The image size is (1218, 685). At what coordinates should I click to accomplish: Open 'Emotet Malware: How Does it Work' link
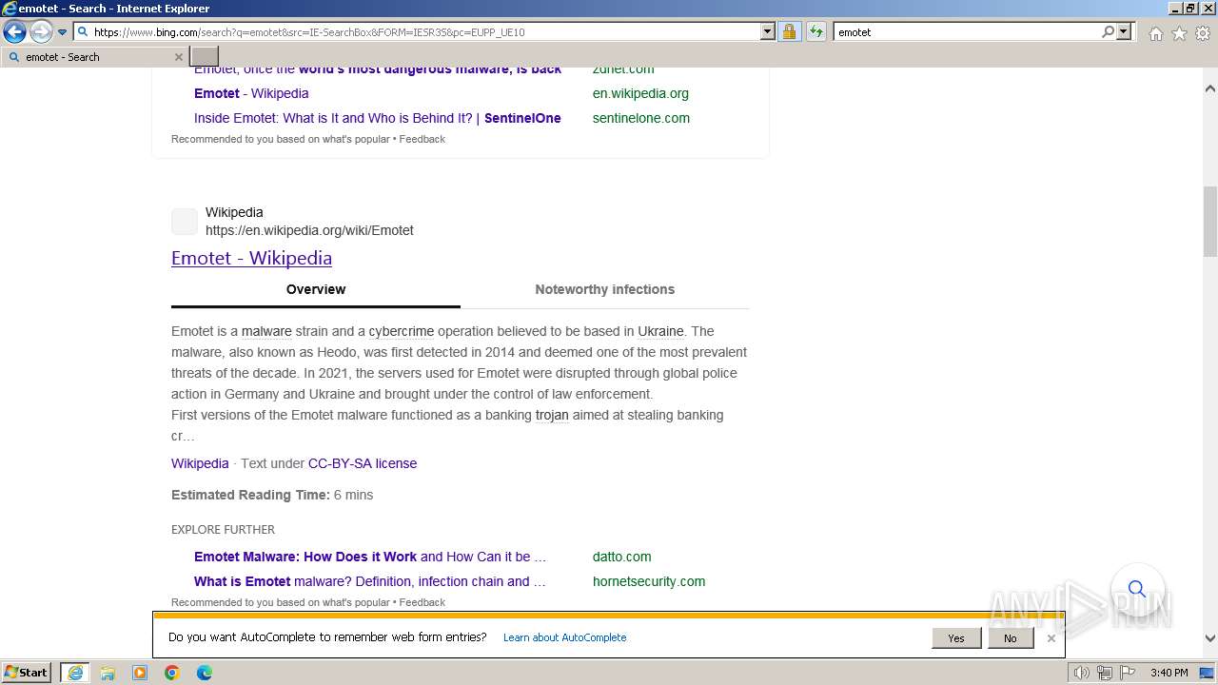point(370,557)
